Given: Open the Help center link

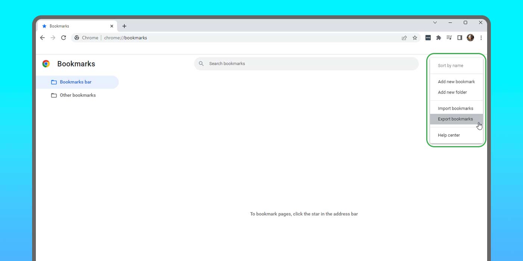Looking at the screenshot, I should click(448, 135).
